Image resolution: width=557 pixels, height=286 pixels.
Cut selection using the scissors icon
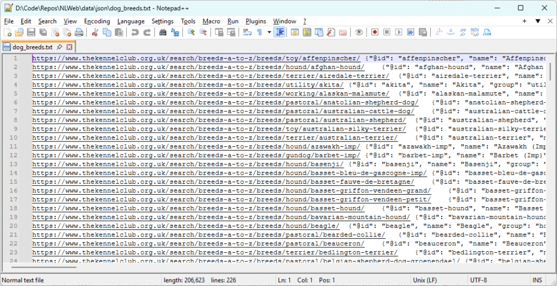click(95, 33)
